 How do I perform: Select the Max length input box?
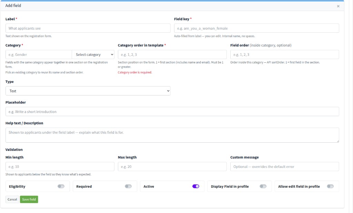click(x=172, y=166)
